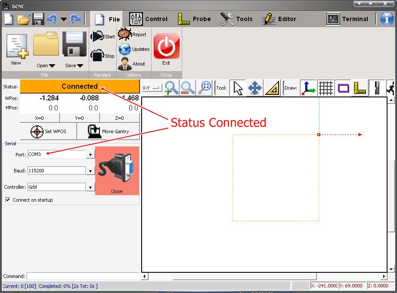Activate the pan/move canvas tool
This screenshot has width=397, height=293.
click(254, 88)
